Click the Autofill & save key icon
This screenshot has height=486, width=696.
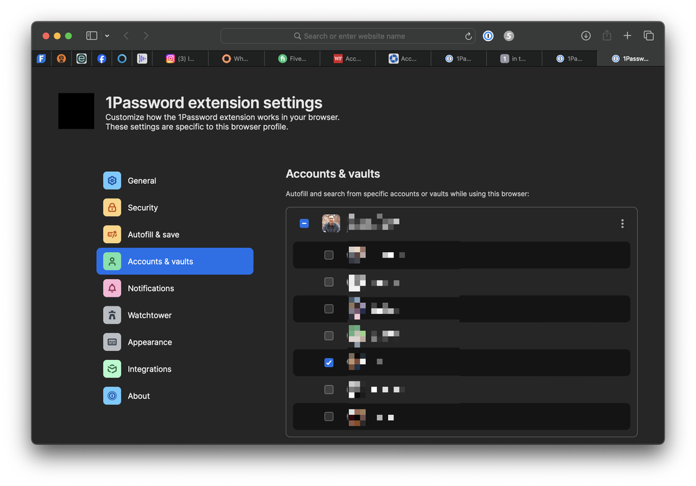pos(112,235)
